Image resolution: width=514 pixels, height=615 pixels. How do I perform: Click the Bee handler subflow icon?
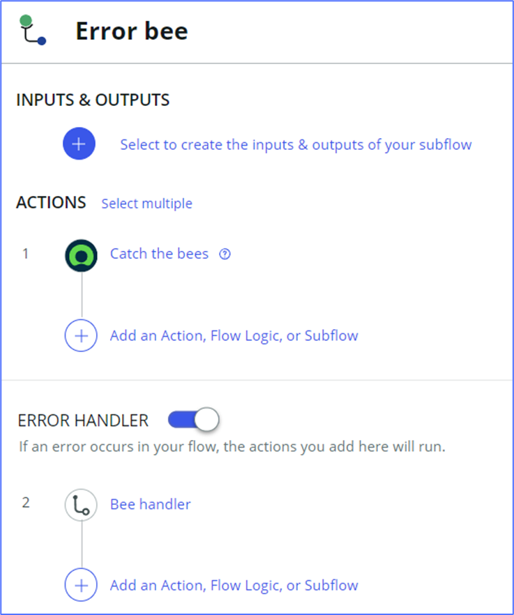coord(81,504)
